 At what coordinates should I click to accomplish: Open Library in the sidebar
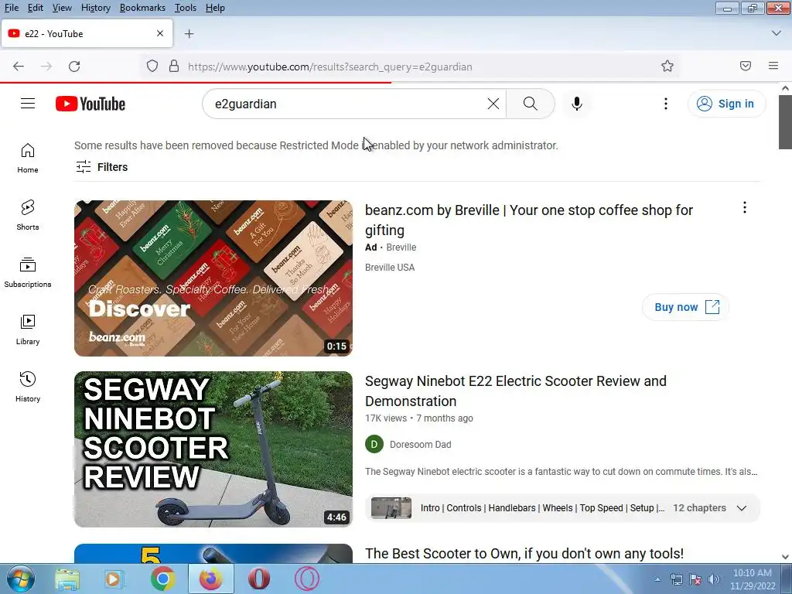(x=28, y=329)
